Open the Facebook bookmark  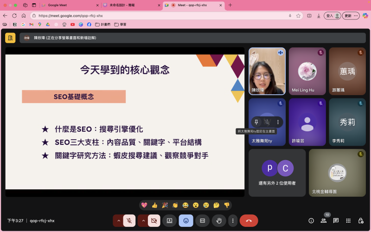(89, 25)
